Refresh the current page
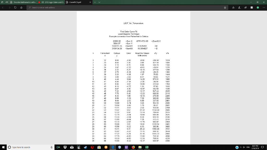This screenshot has width=267, height=150. (15, 8)
